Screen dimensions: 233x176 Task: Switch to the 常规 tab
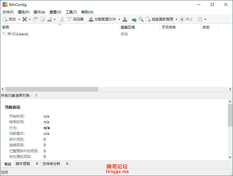pos(8,164)
